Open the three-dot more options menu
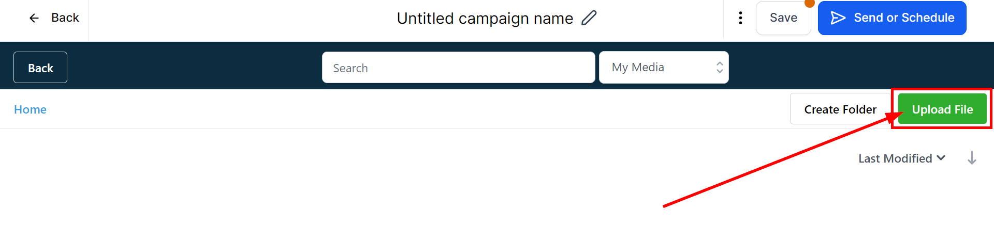The image size is (994, 241). click(740, 18)
